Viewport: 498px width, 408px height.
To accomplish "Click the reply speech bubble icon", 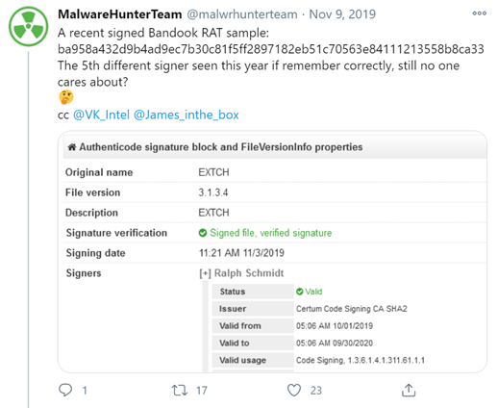I will 65,390.
